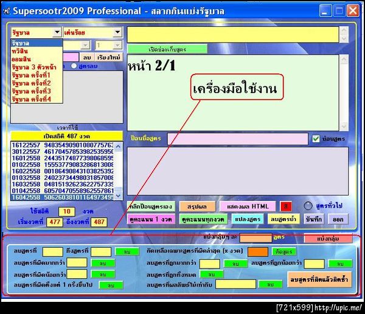Open the เด่นร้อย dropdown arrow
Viewport: 365px width, 314px height.
tap(118, 32)
